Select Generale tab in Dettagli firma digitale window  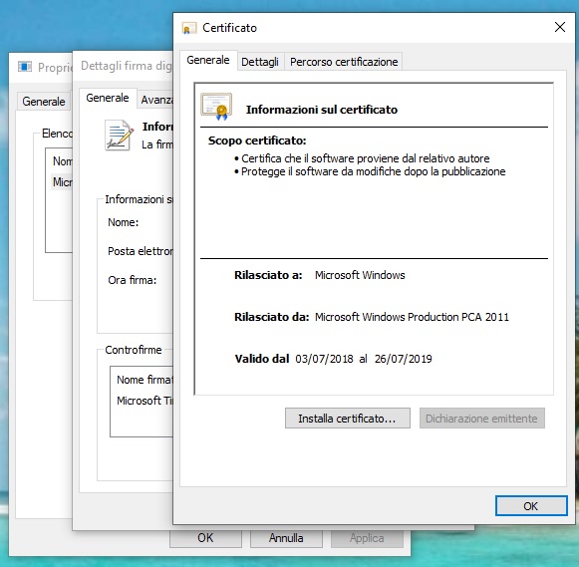coord(108,98)
